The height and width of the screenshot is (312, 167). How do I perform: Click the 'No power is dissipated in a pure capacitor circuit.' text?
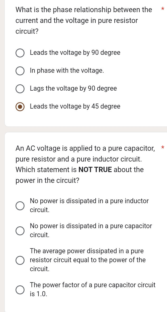(x=91, y=230)
